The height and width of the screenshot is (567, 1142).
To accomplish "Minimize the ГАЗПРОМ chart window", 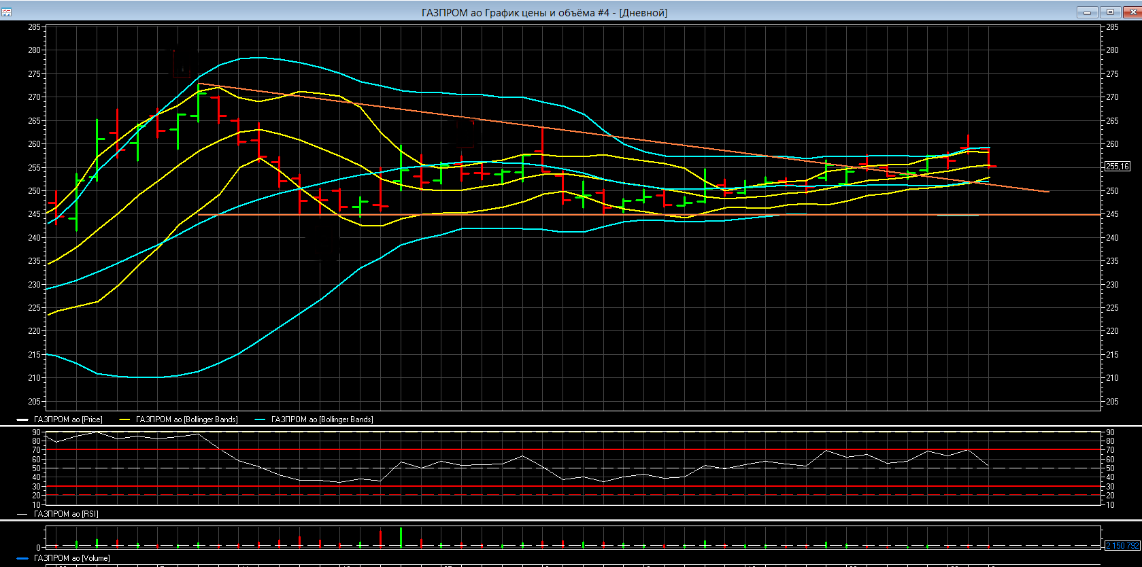I will 1087,12.
